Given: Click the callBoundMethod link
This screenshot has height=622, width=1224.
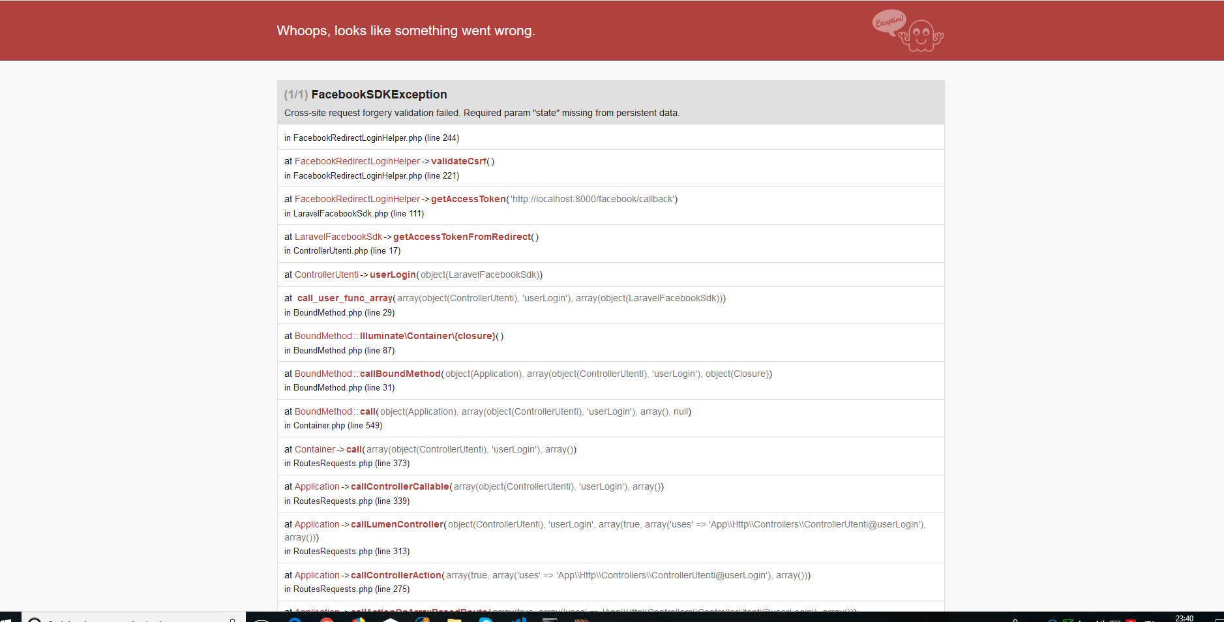Looking at the screenshot, I should click(x=400, y=374).
